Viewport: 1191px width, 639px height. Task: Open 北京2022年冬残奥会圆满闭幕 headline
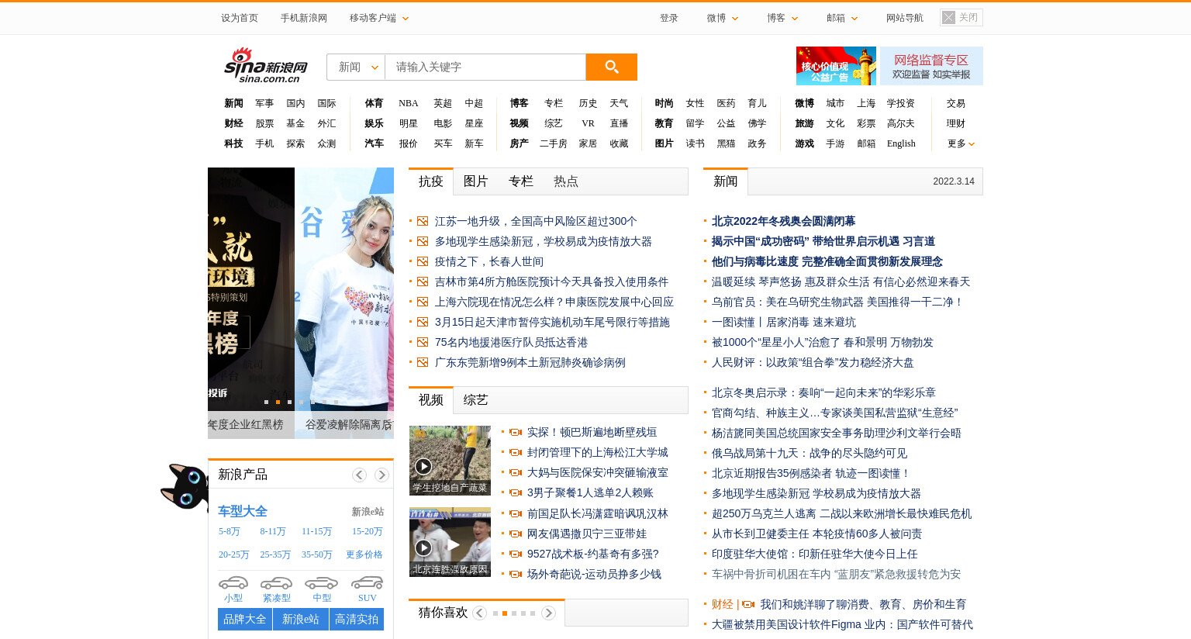pos(783,221)
